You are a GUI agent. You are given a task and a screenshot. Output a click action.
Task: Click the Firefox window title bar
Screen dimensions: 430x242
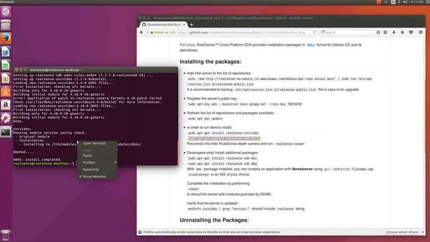[x=281, y=18]
